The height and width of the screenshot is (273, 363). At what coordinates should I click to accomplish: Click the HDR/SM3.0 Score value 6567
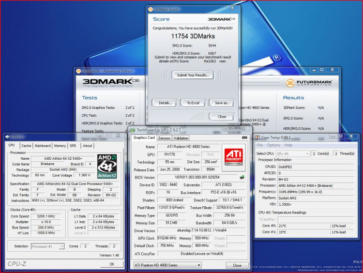coord(212,53)
